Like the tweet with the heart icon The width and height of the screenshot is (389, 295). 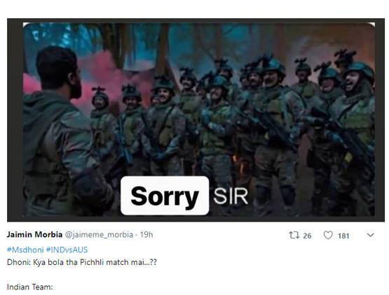(328, 235)
